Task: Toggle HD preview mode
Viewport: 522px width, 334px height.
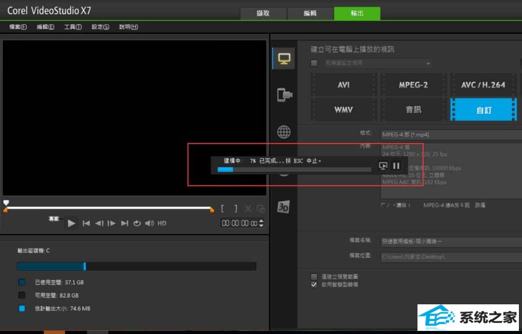Action: (162, 223)
